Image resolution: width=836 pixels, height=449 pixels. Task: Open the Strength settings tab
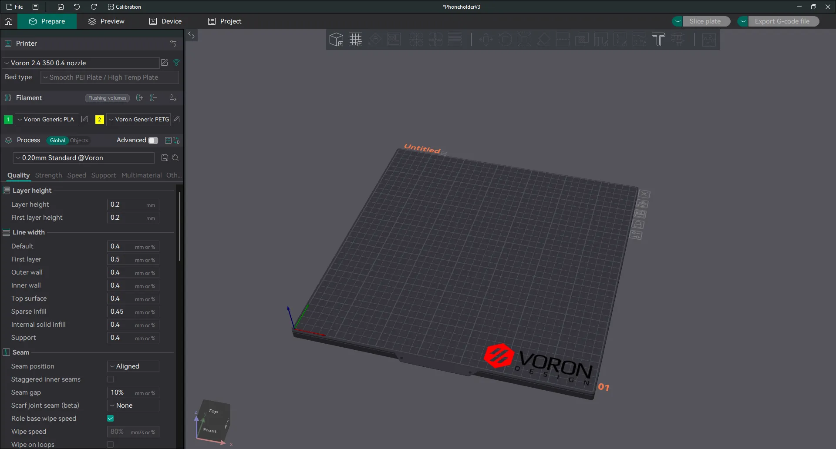48,175
